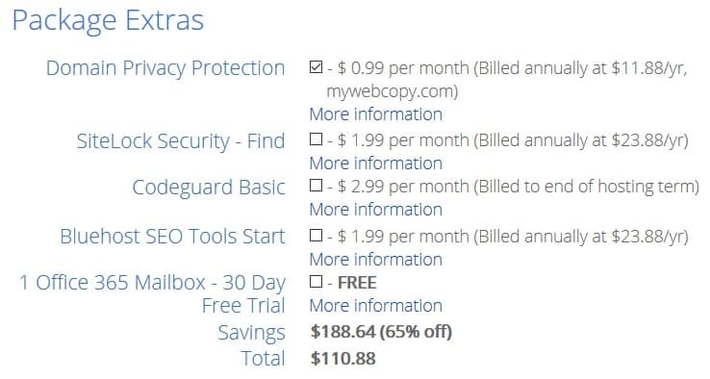This screenshot has height=379, width=710.
Task: Open More information for Bluehost SEO Tools
Action: click(376, 259)
